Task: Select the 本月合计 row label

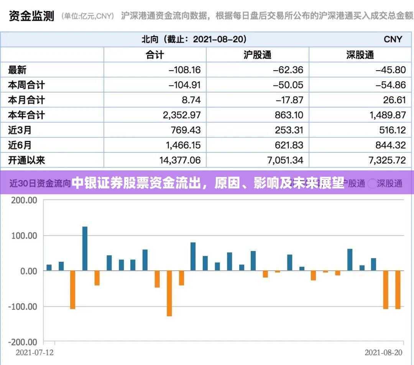Action: point(26,100)
